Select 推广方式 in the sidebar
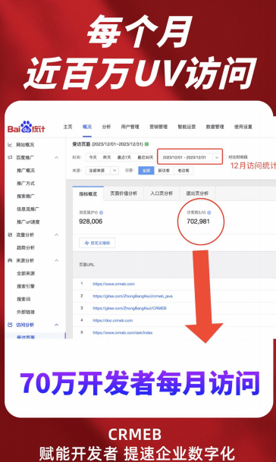This screenshot has height=462, width=276. pos(26,184)
